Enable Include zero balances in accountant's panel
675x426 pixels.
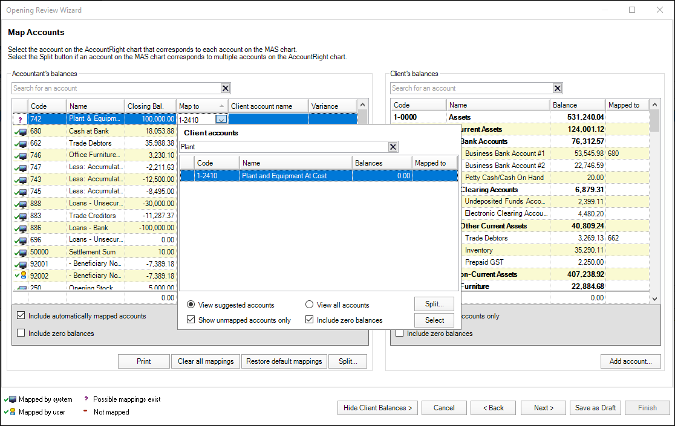pos(21,333)
